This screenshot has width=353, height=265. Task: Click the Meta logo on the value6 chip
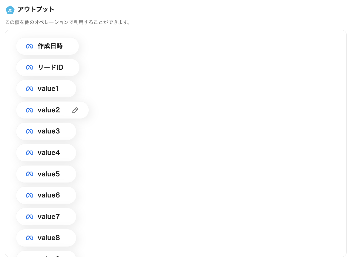click(29, 195)
